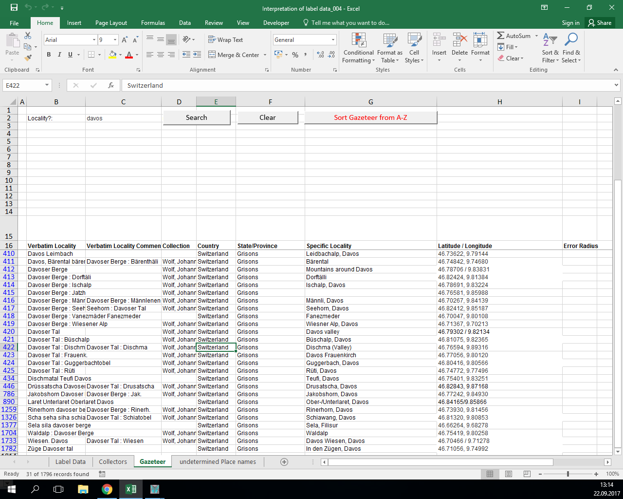This screenshot has width=623, height=499.
Task: Switch to the Formulas ribbon tab
Action: pyautogui.click(x=153, y=23)
